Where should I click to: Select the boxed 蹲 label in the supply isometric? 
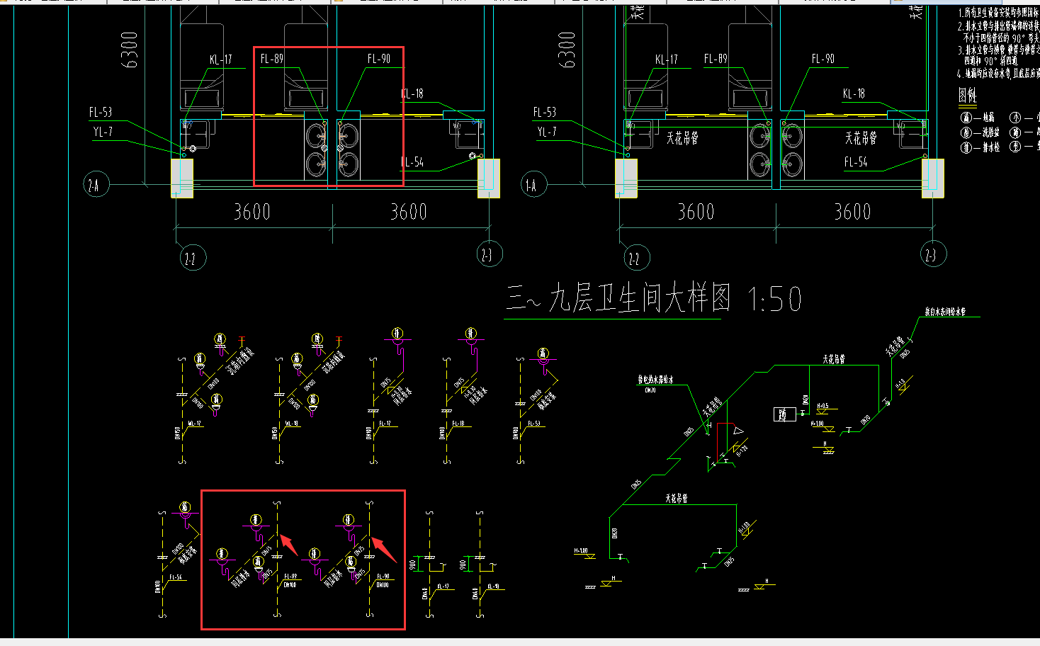tap(784, 414)
